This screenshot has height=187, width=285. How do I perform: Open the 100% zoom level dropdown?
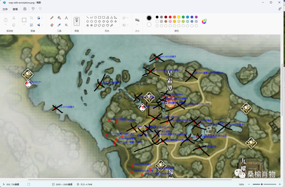point(241,184)
